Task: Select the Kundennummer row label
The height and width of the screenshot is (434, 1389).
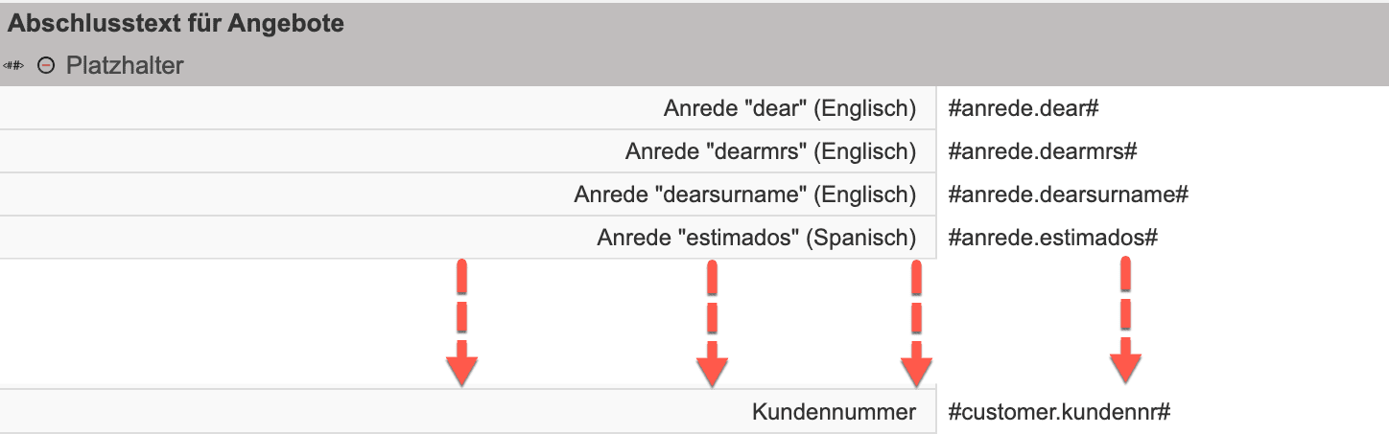Action: [834, 412]
